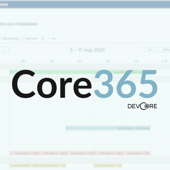The height and width of the screenshot is (170, 170).
Task: Go to next week with the arrow button
Action: coord(4,49)
